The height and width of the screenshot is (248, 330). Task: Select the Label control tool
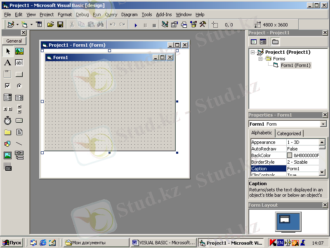pos(8,63)
